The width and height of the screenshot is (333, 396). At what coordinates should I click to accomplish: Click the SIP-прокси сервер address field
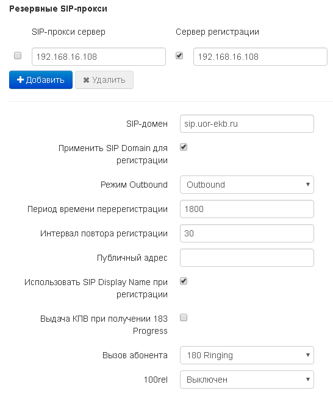pos(99,57)
